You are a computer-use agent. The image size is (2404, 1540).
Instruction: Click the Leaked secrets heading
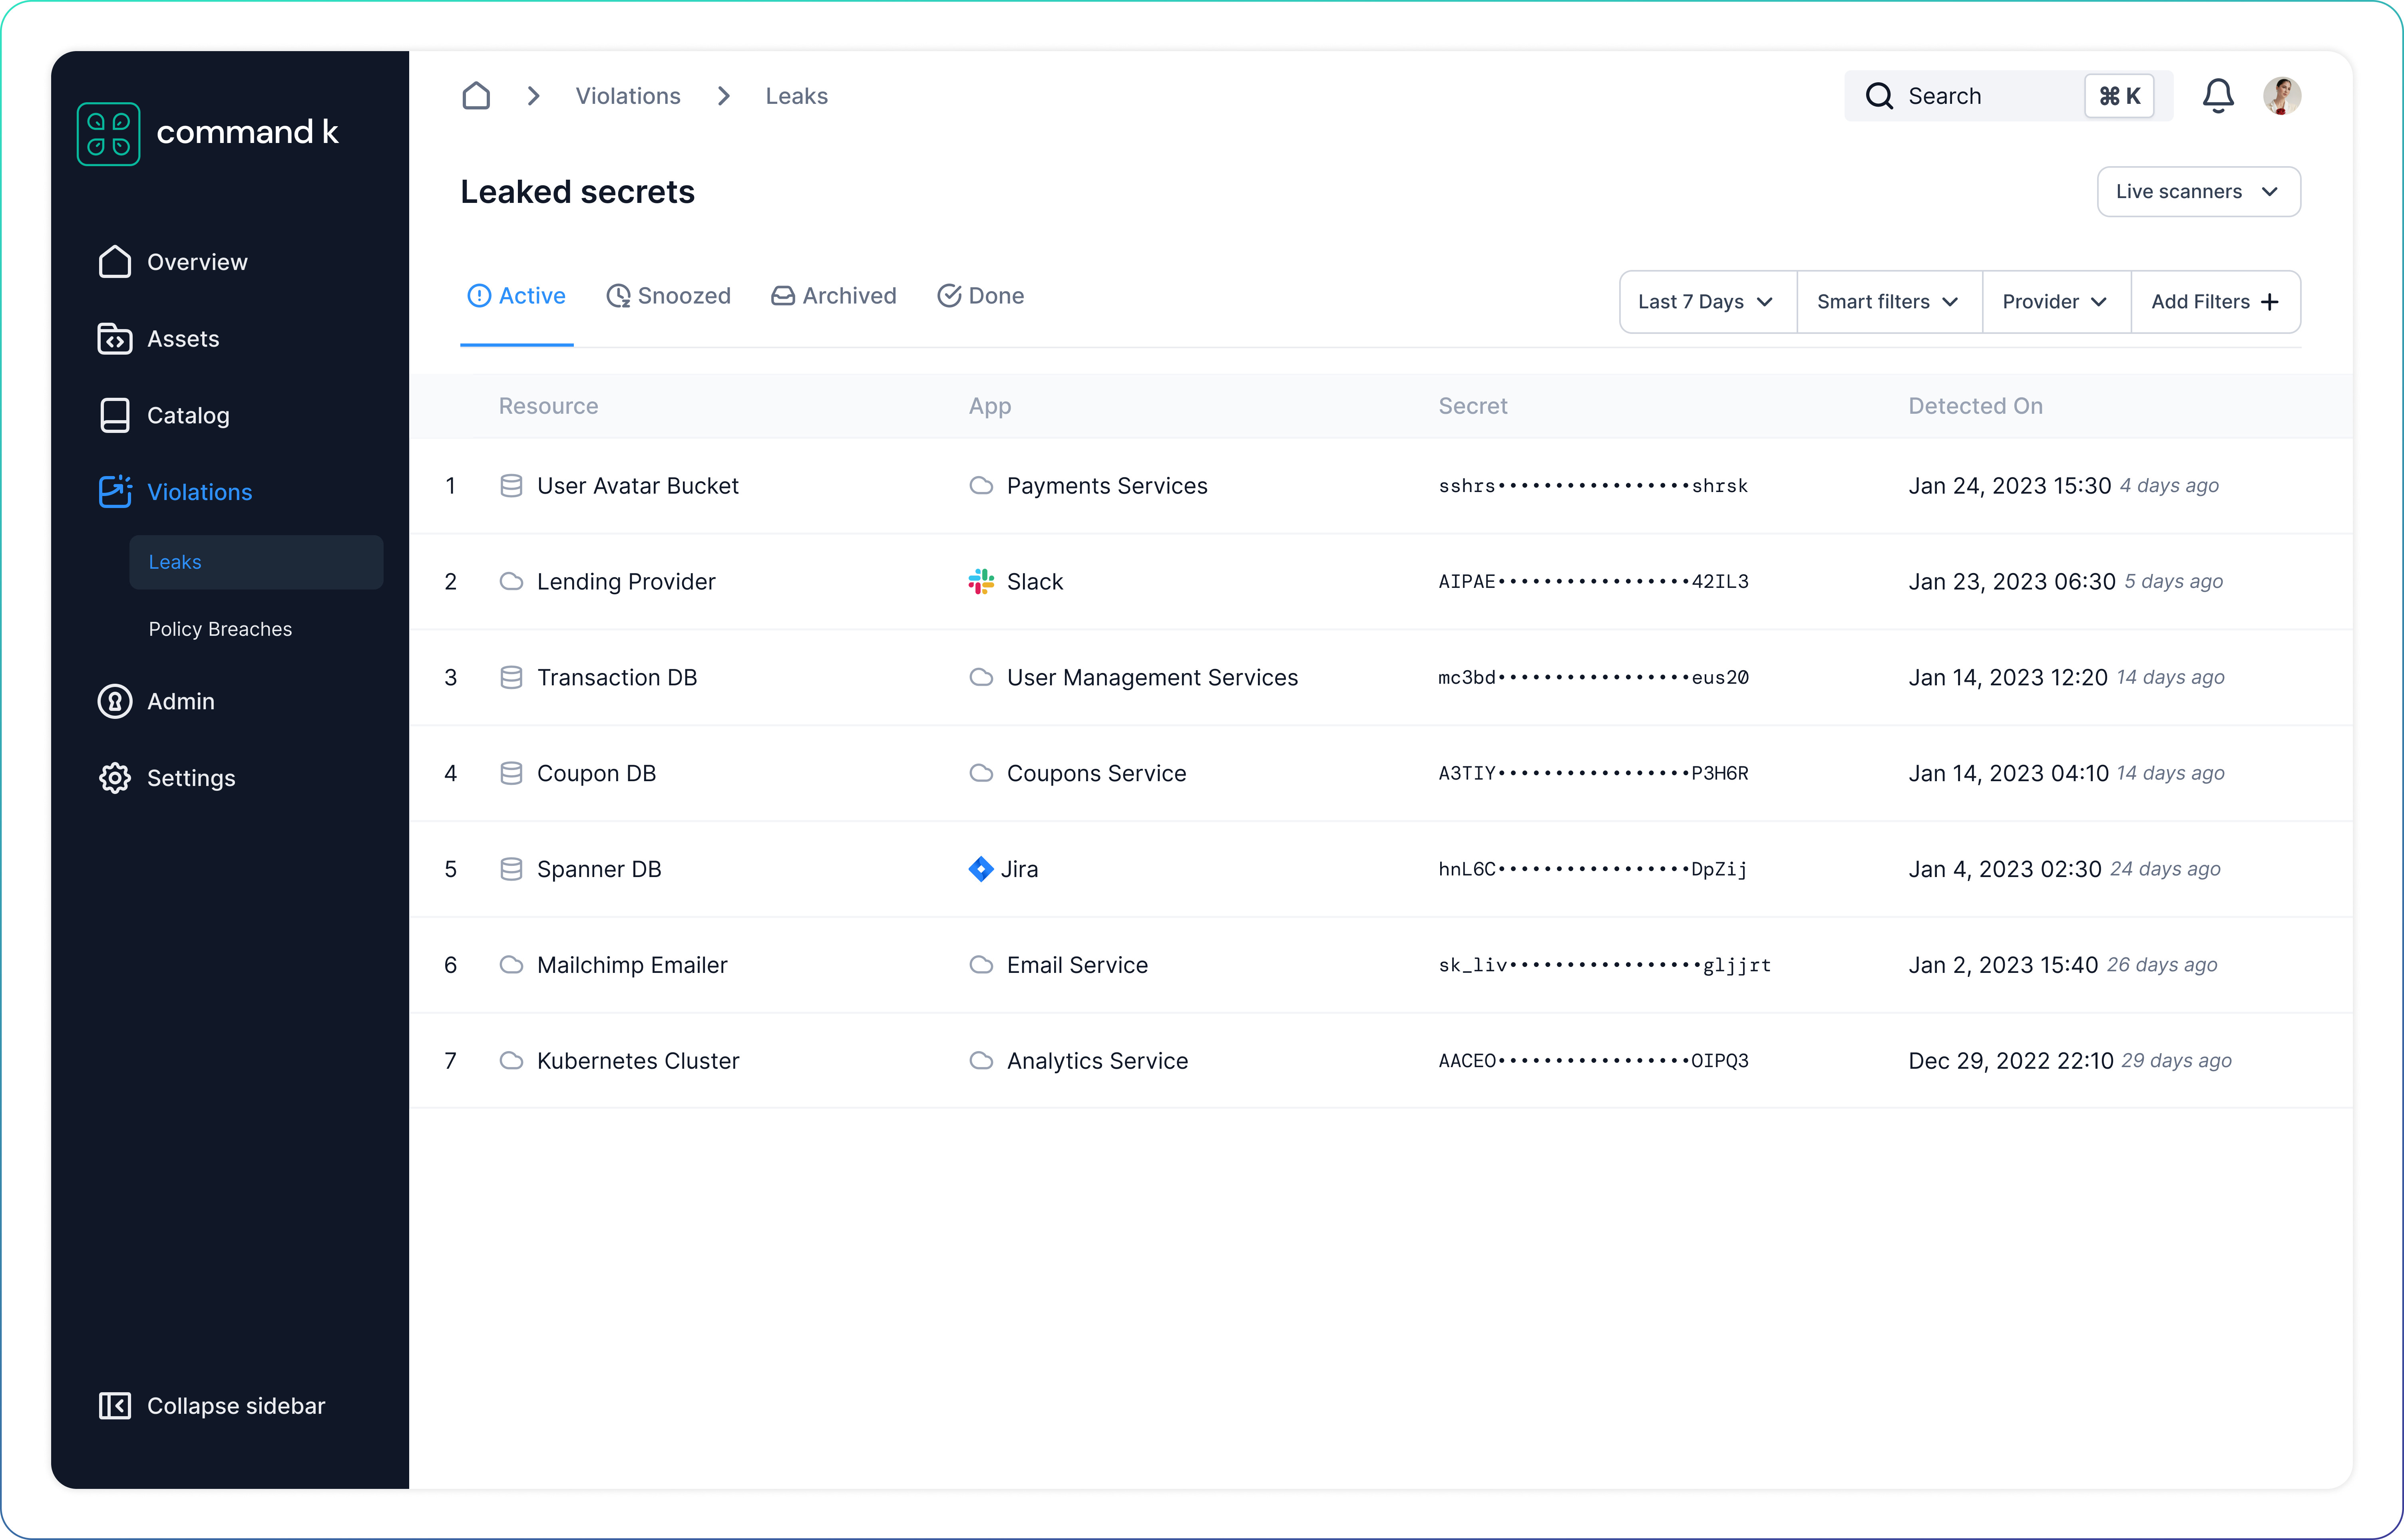[577, 192]
